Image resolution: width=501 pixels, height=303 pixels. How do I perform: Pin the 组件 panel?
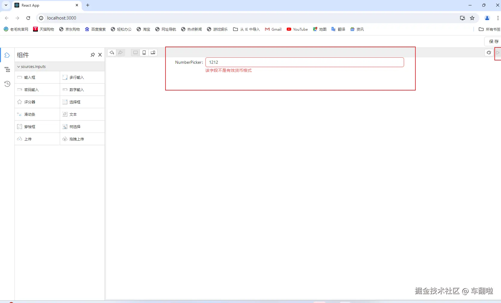click(x=93, y=55)
